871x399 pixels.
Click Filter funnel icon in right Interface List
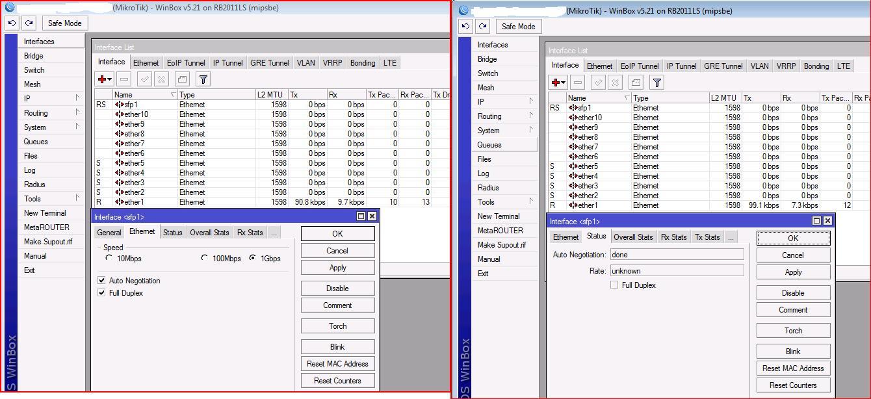coord(656,83)
